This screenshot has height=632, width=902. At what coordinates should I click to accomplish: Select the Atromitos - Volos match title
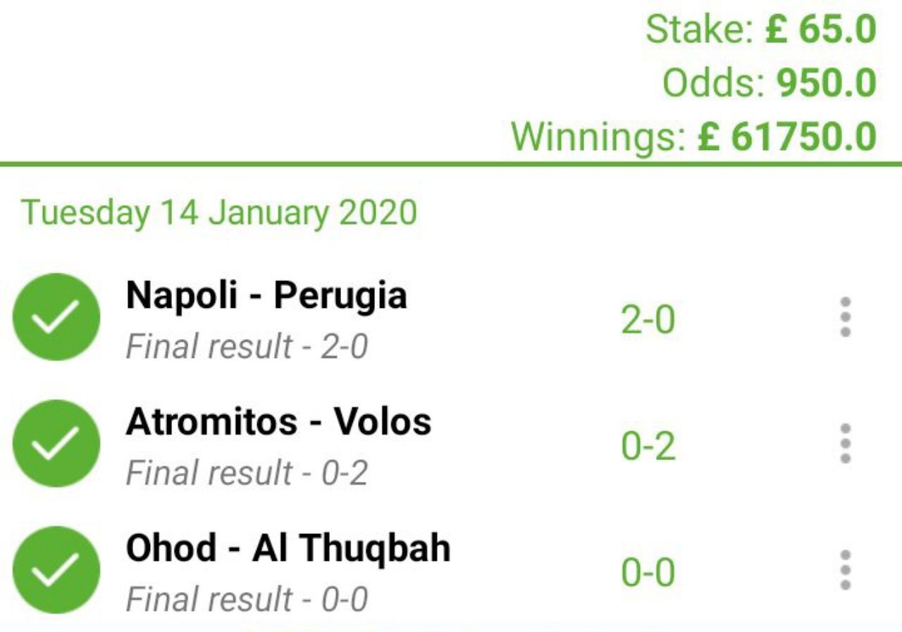[278, 421]
